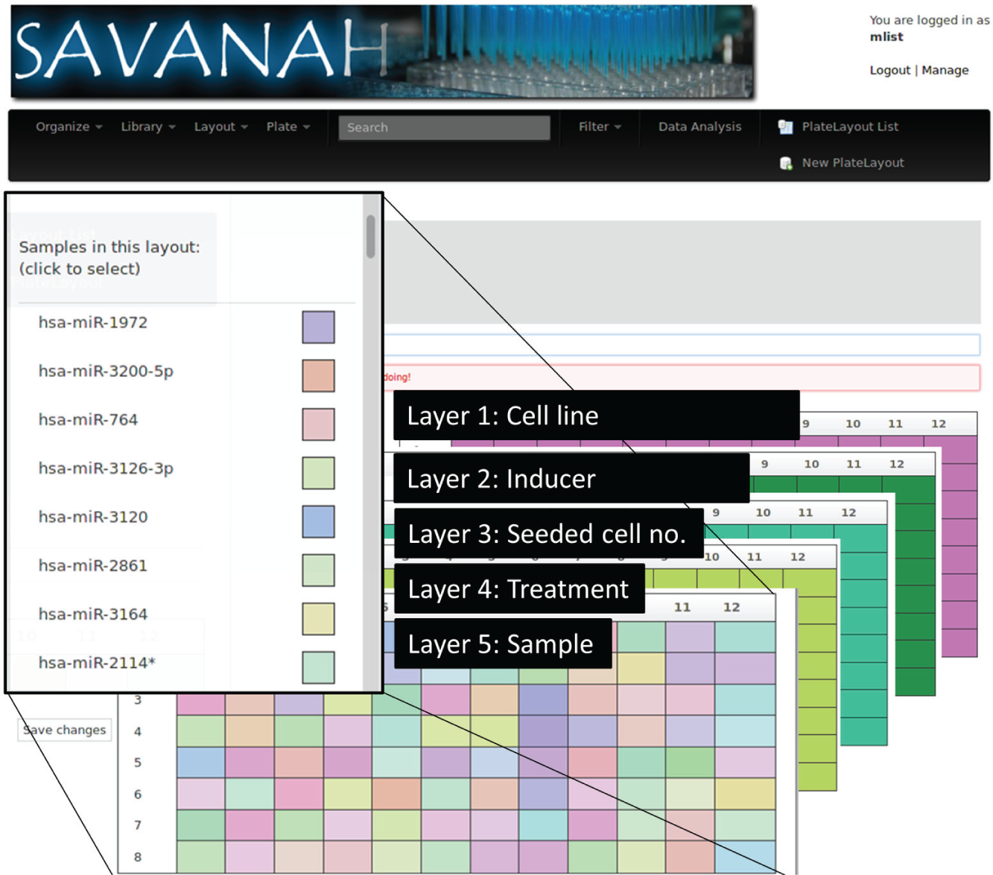Open the Layout dropdown menu
Viewport: 993px width, 875px height.
pos(221,127)
